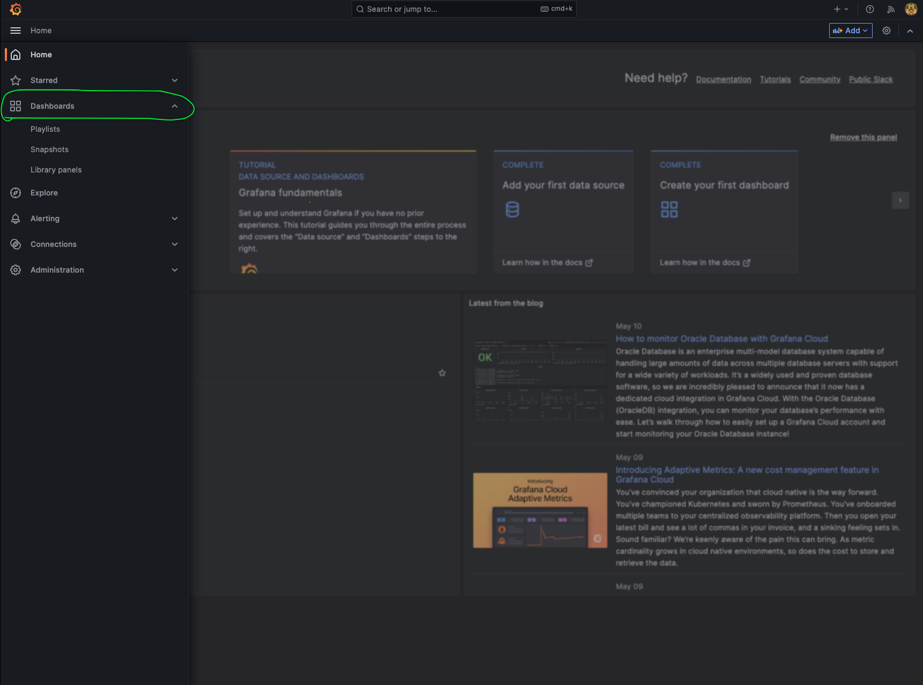Viewport: 923px width, 685px height.
Task: Star the dashboard using star icon in panel
Action: [x=442, y=373]
